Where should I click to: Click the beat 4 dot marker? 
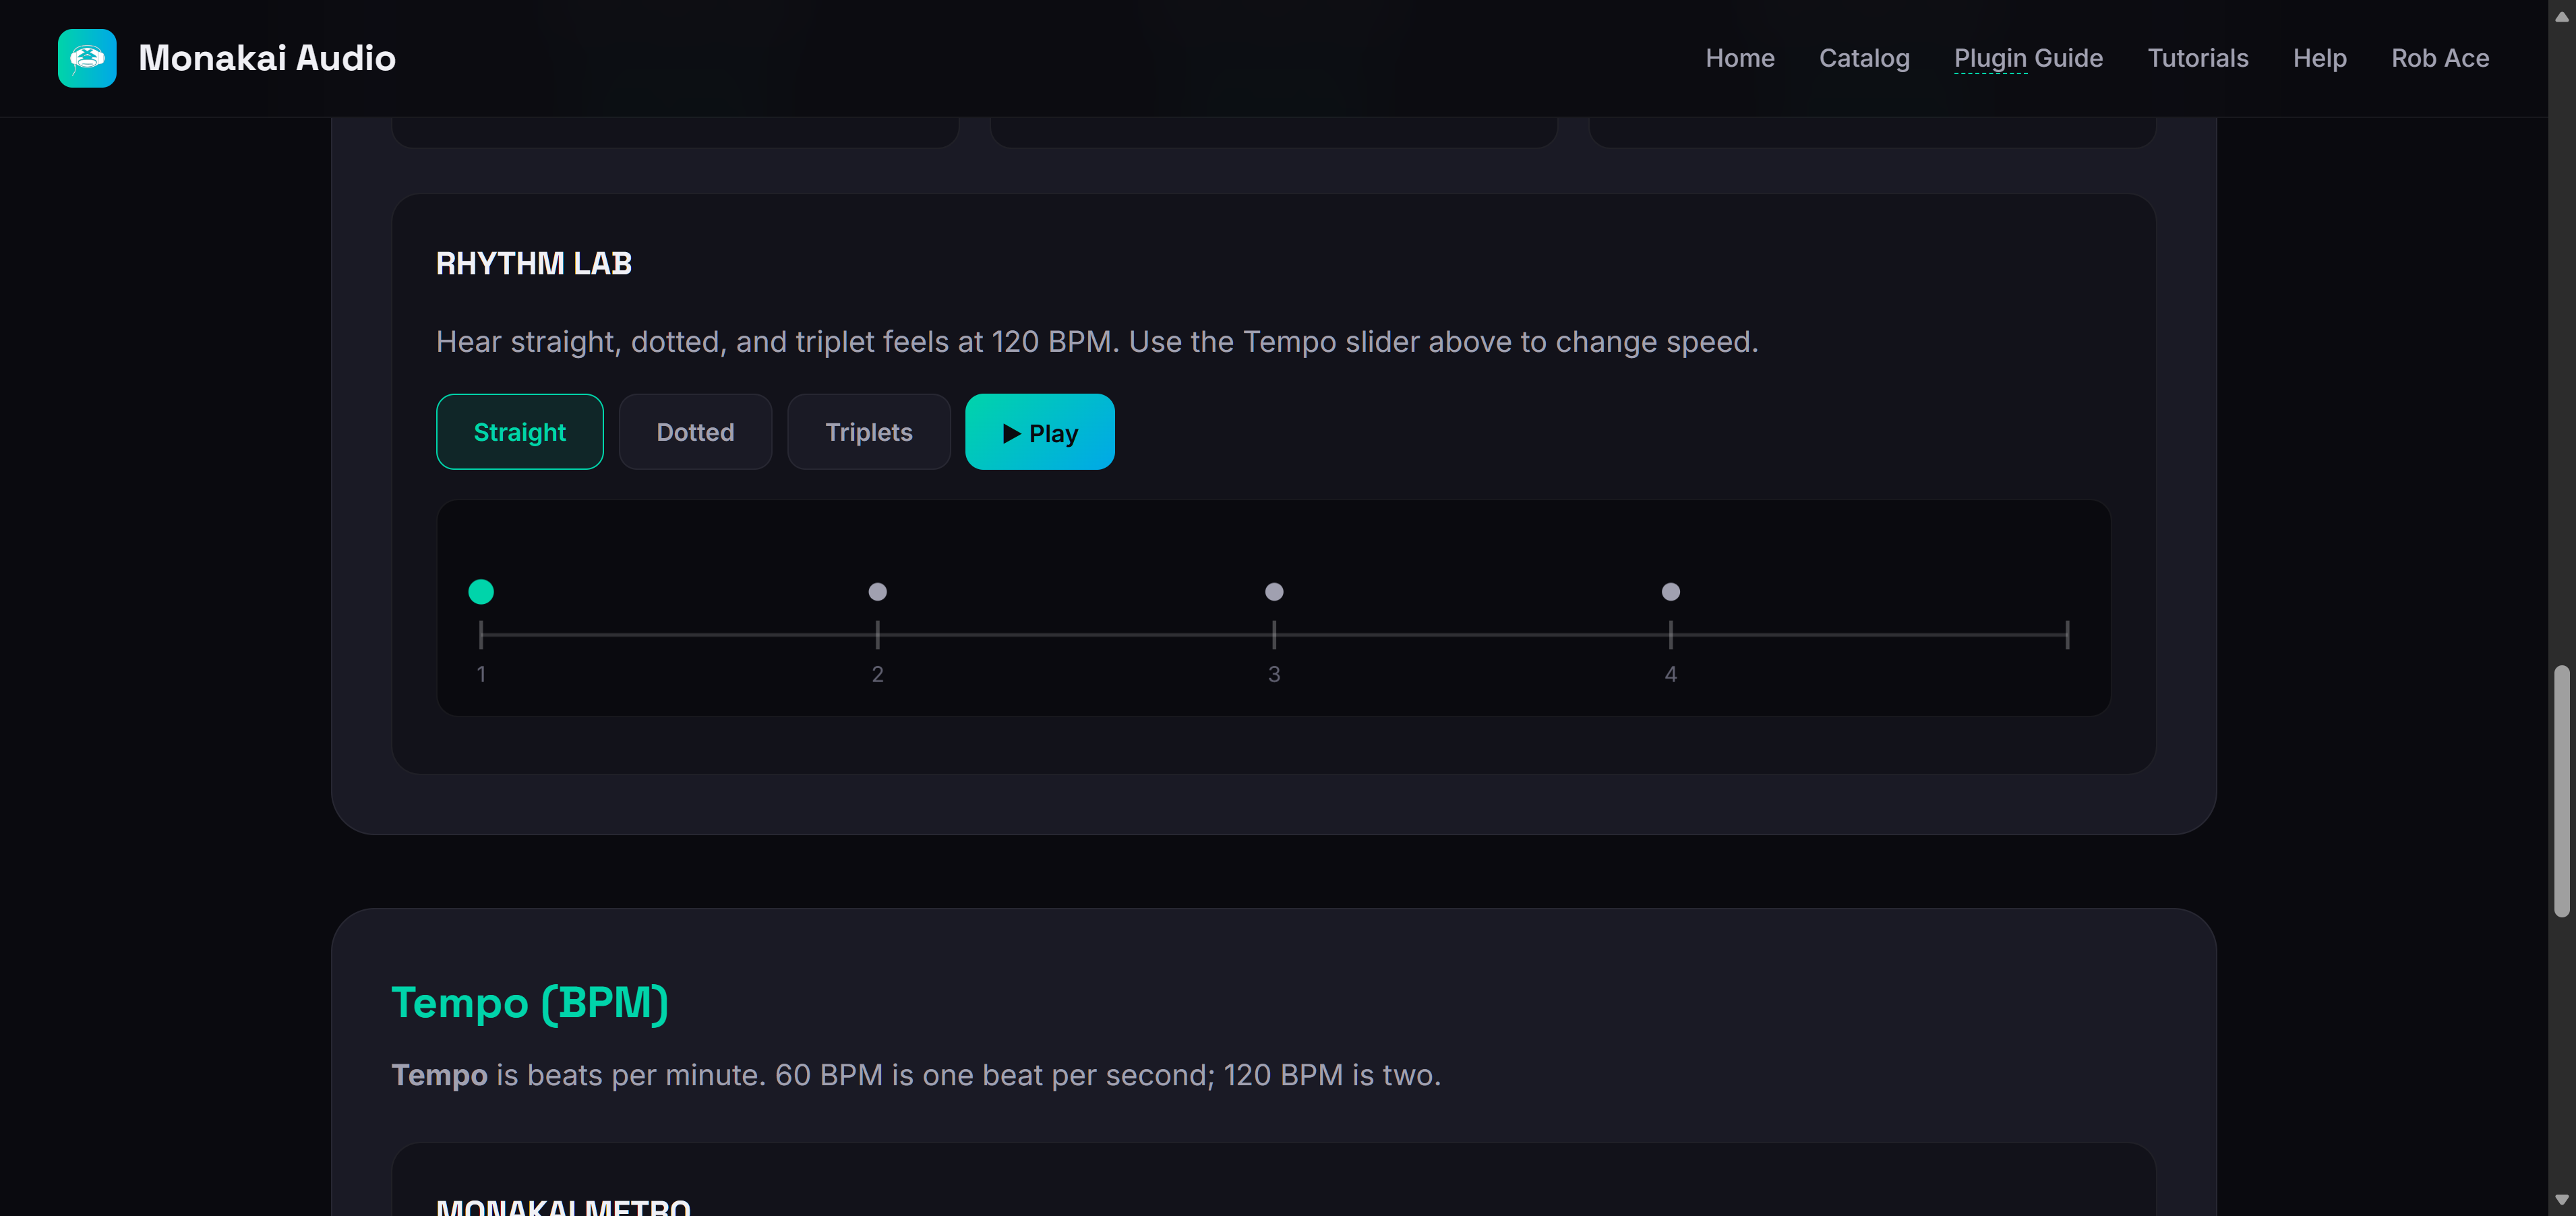click(x=1670, y=592)
